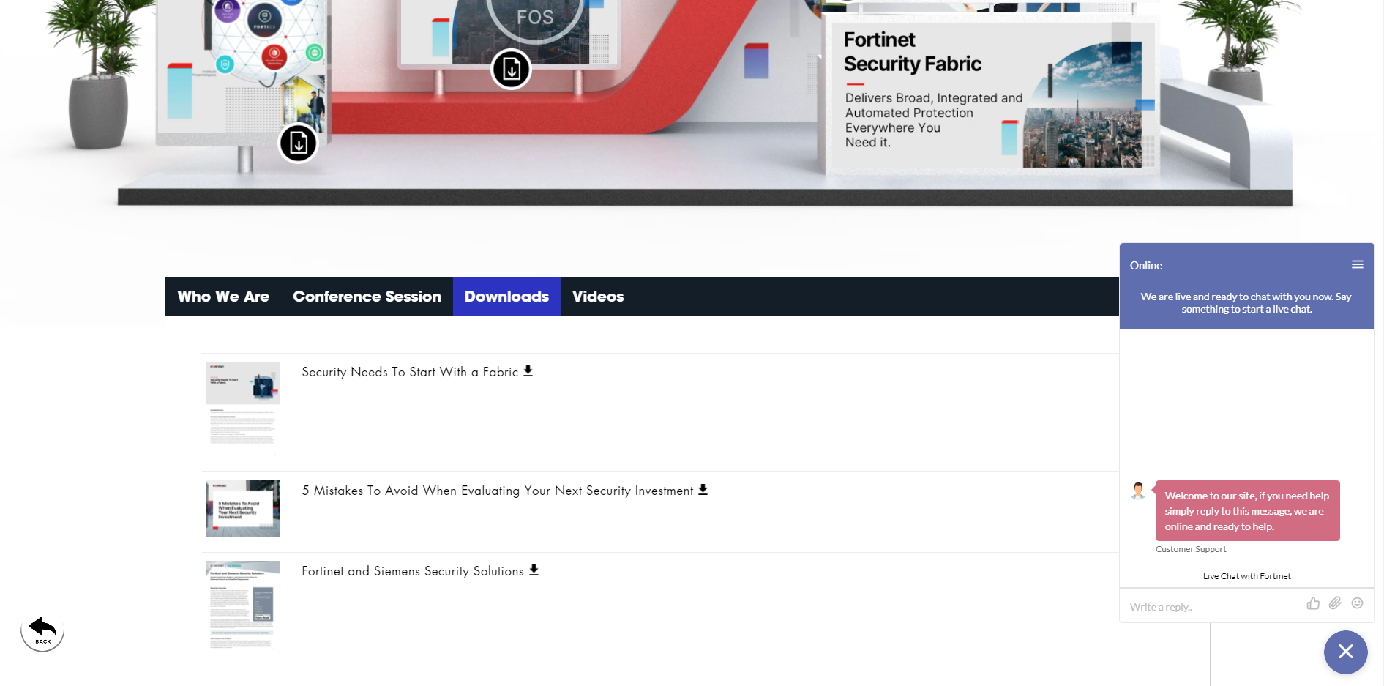
Task: Click download arrow after Security Needs To Start With a Fabric
Action: tap(528, 371)
